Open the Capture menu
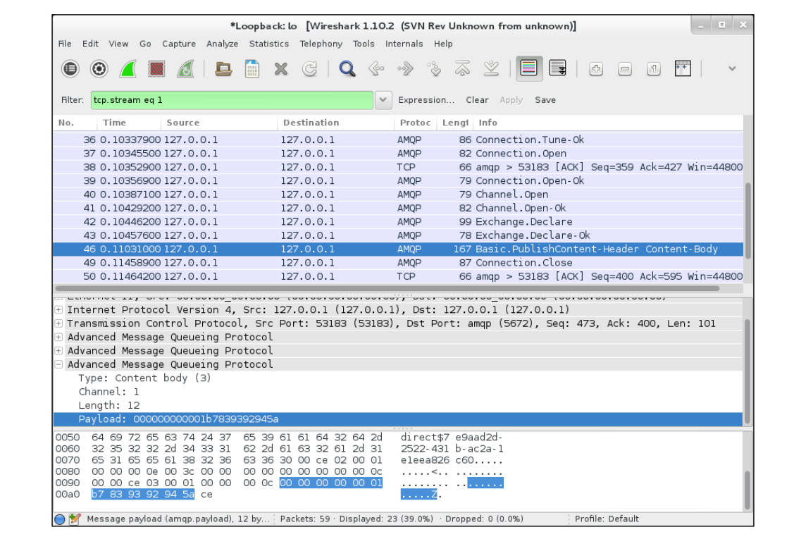Screen dimensions: 794x551 [179, 44]
